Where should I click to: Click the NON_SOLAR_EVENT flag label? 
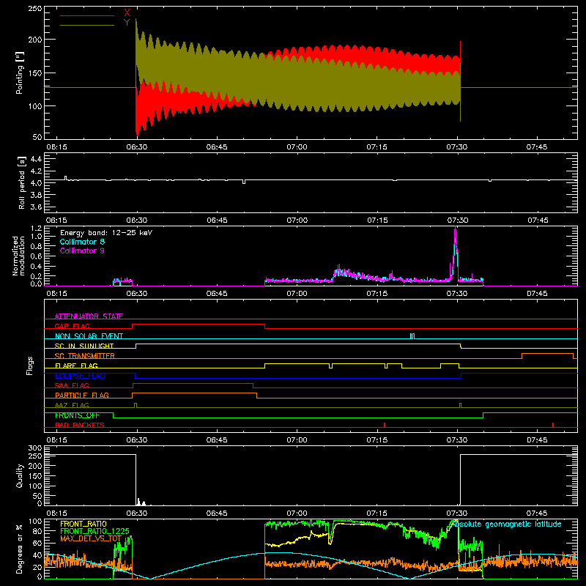pyautogui.click(x=89, y=336)
